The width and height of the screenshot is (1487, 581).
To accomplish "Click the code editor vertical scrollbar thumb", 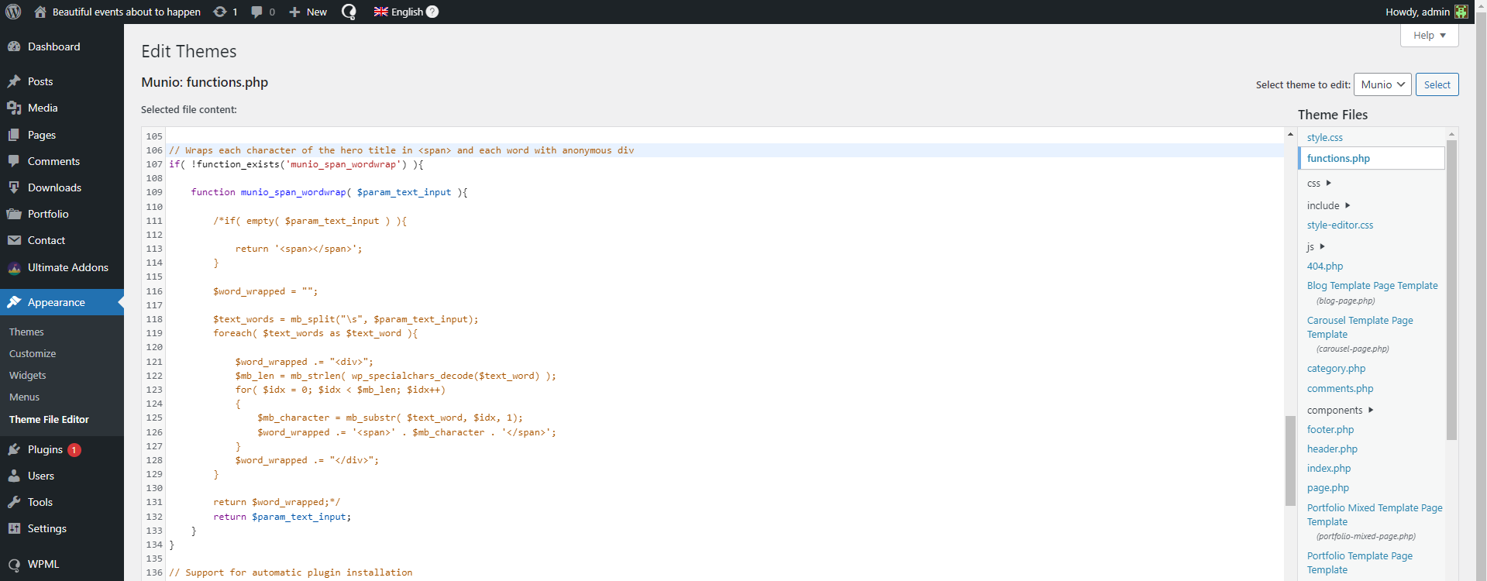I will pyautogui.click(x=1290, y=460).
